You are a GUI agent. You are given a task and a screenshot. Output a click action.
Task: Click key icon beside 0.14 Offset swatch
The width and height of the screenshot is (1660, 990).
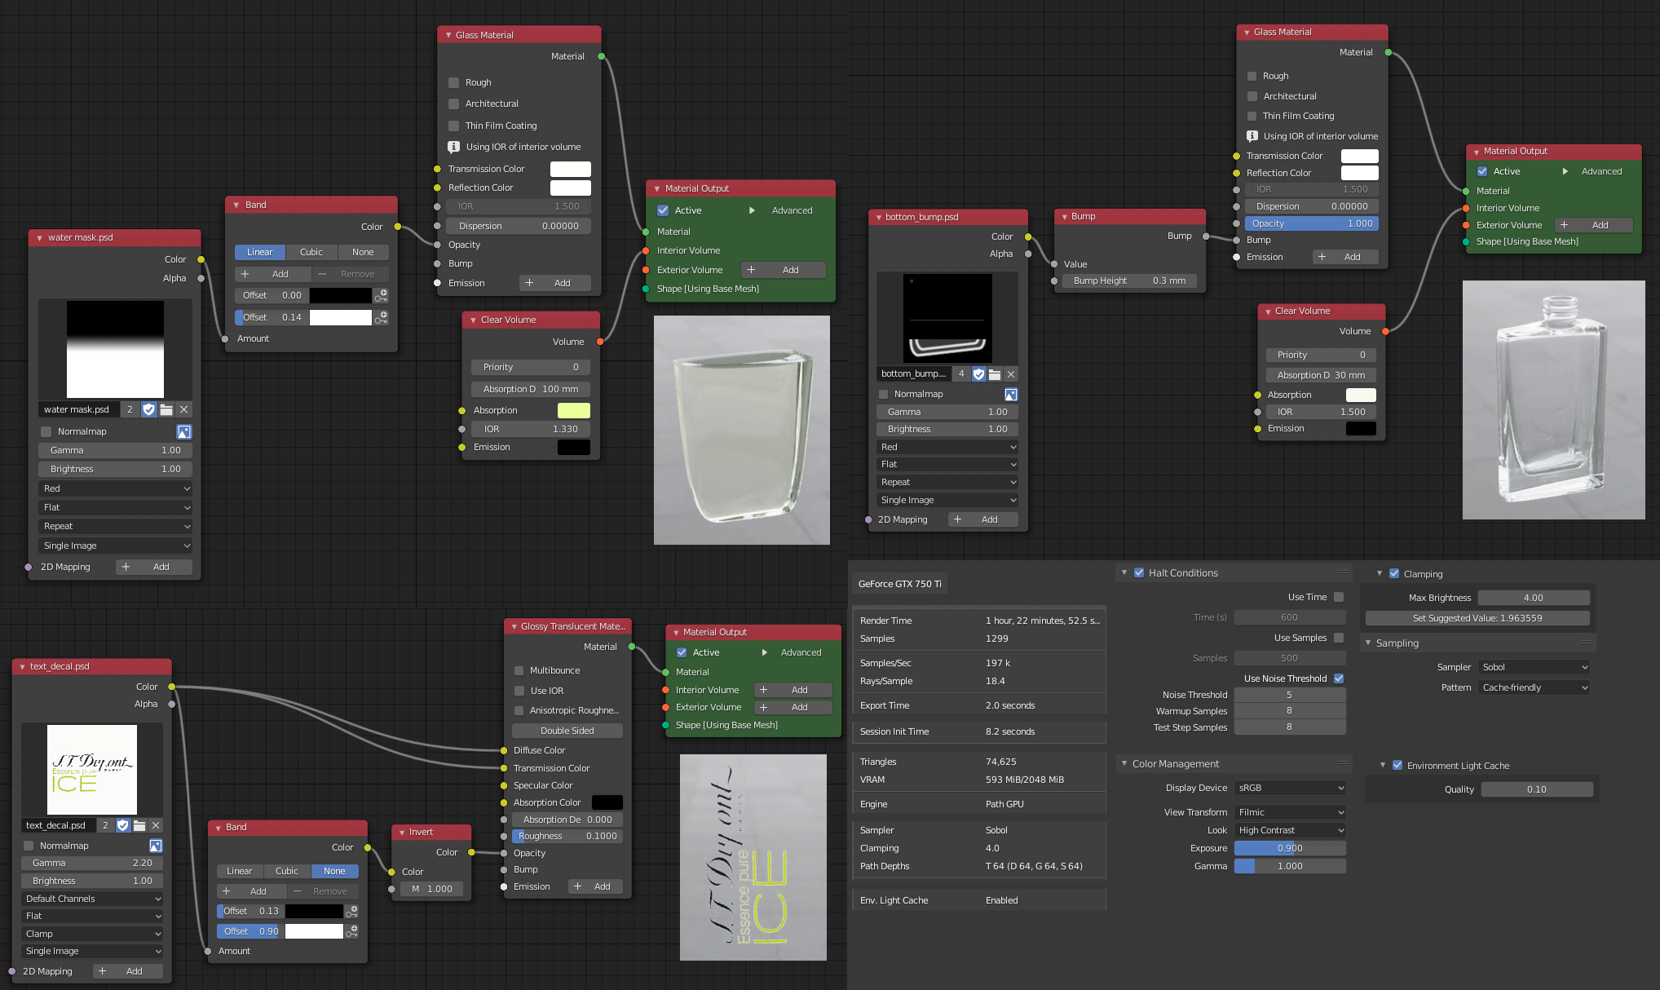[381, 317]
